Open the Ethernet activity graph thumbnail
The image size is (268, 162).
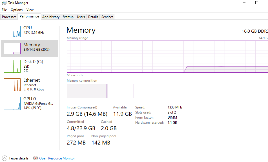[12, 85]
